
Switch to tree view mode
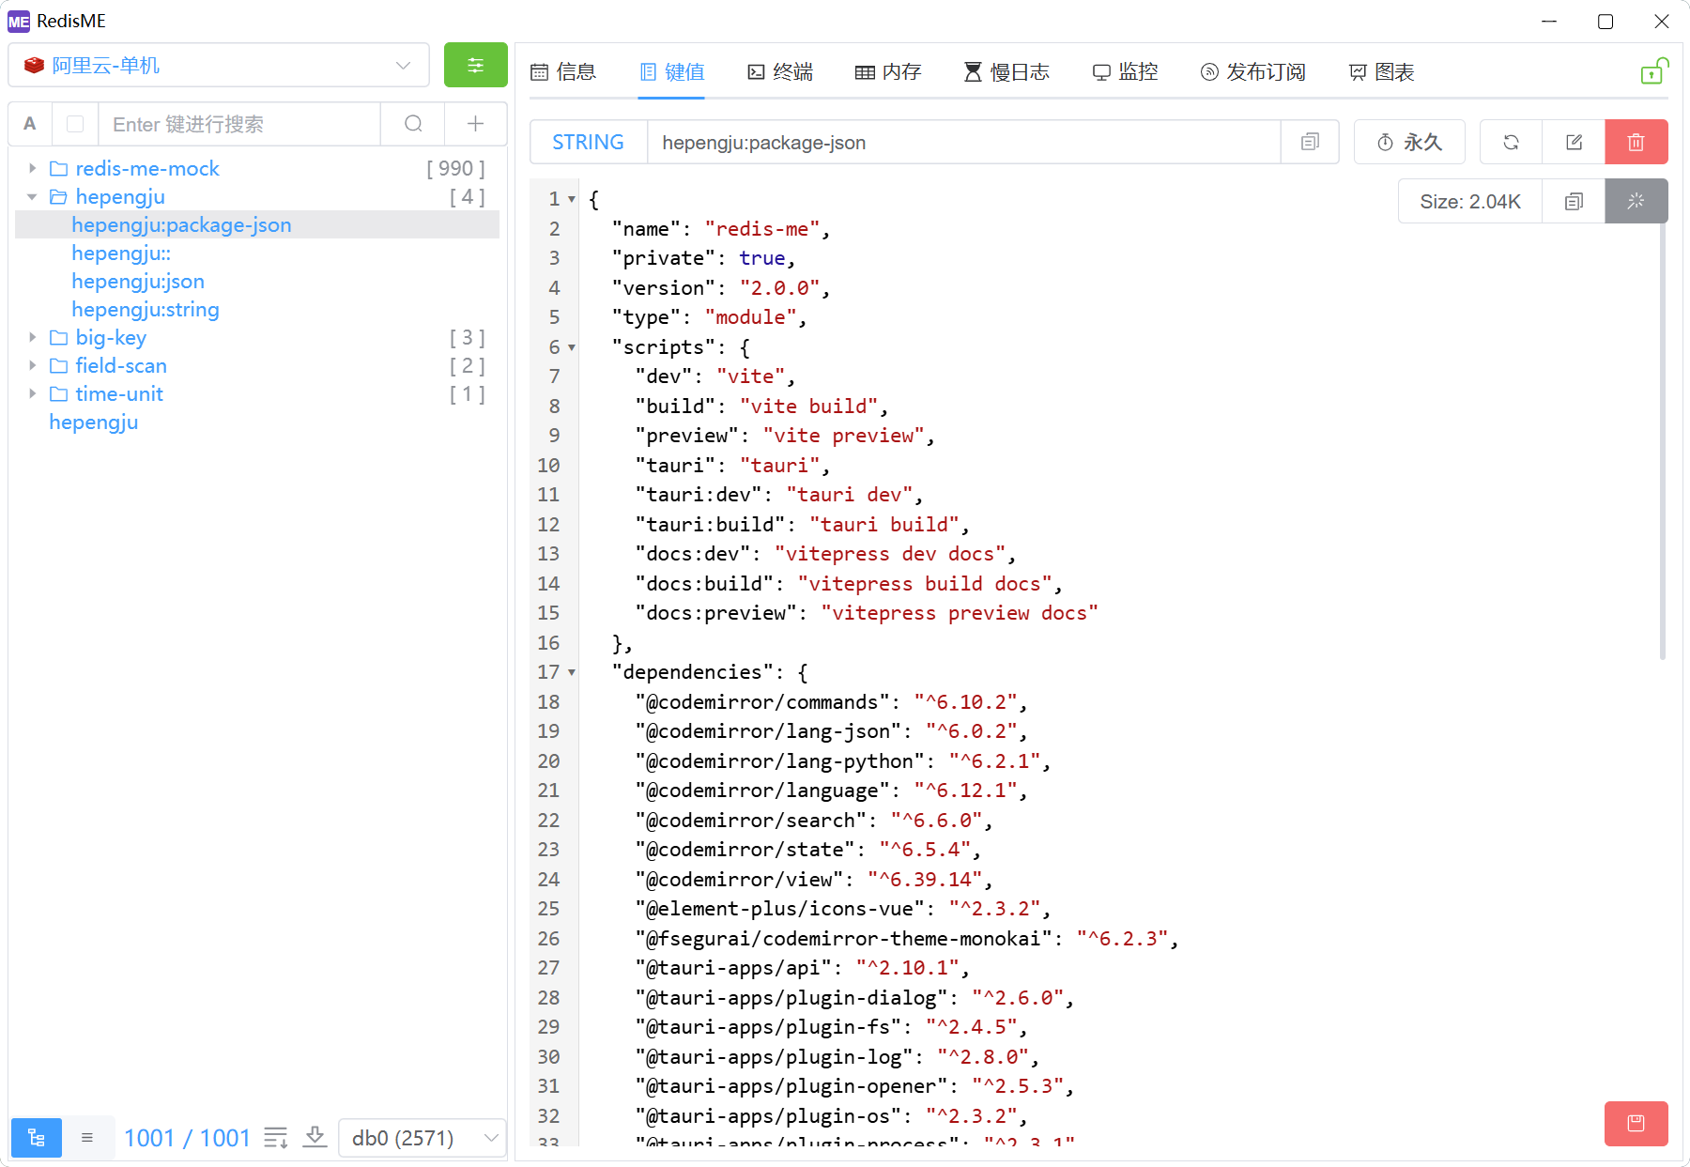[37, 1138]
